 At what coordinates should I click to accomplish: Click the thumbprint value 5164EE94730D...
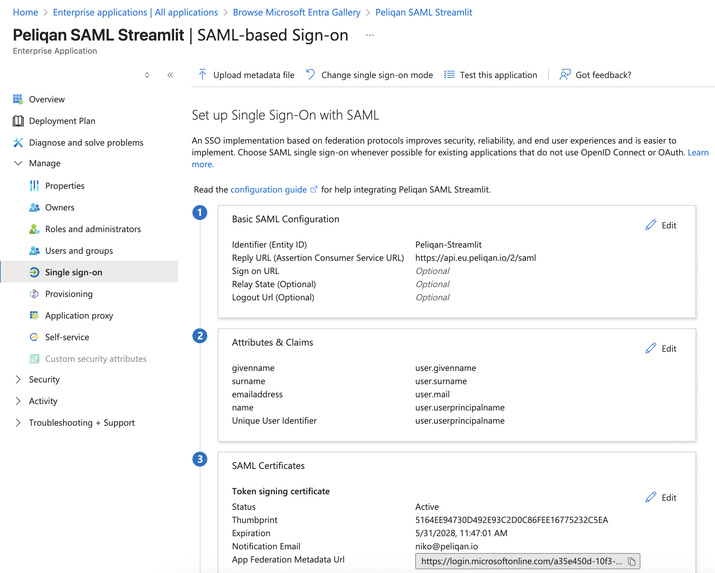(x=512, y=520)
